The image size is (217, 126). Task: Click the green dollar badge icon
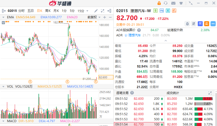pos(155,11)
